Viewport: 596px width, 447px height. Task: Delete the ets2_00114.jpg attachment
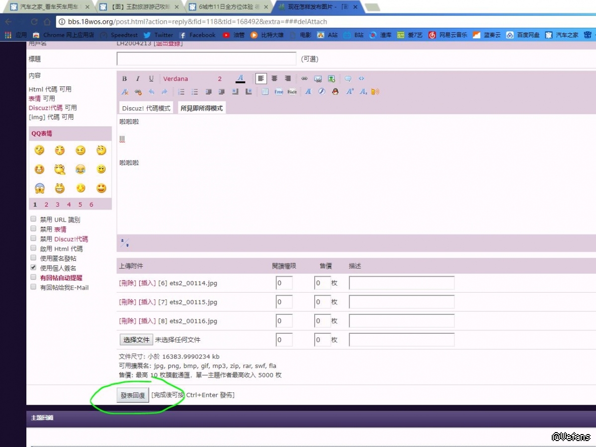(127, 283)
